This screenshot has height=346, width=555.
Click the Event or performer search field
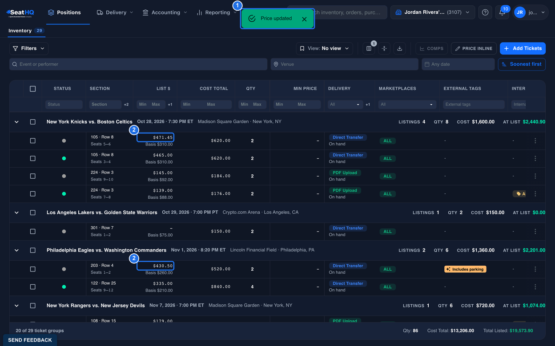click(138, 64)
